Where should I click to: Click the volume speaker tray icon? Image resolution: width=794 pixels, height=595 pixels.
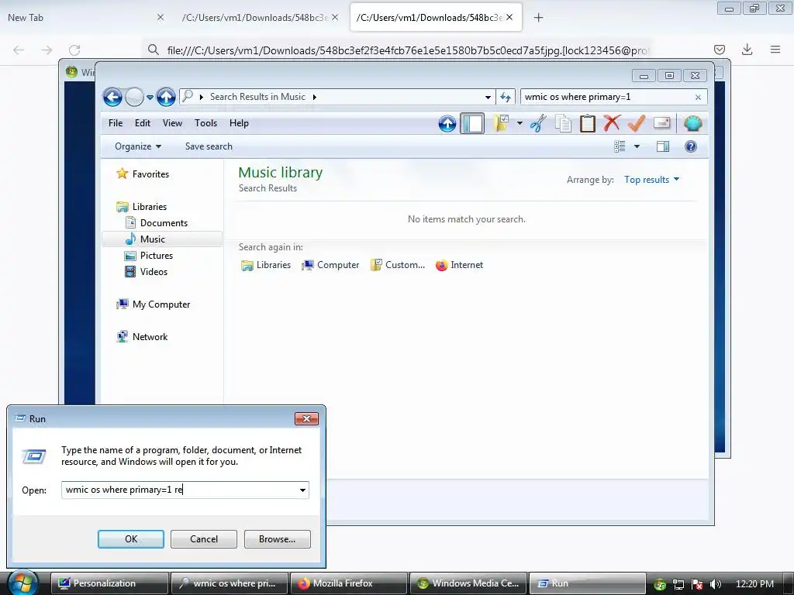pos(715,584)
